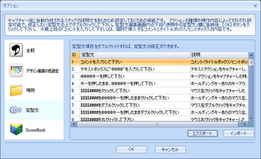Viewport: 261px width, 159px height.
Task: Open the 全般 general settings icon
Action: click(x=16, y=50)
